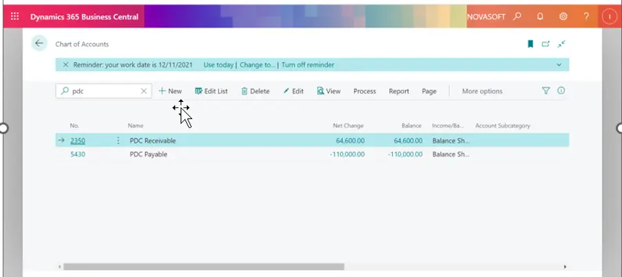Select PDC Receivable name cell
Screen dimensions: 622x277
pyautogui.click(x=153, y=141)
